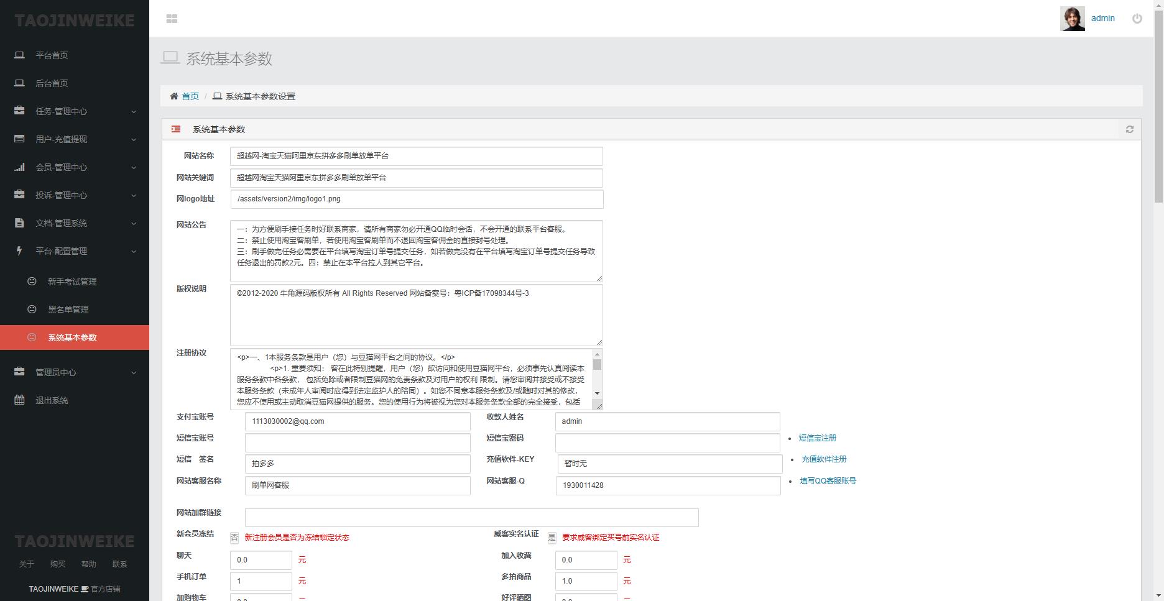Open 平台首页 from the sidebar
Screen dimensions: 1164x601
click(52, 55)
